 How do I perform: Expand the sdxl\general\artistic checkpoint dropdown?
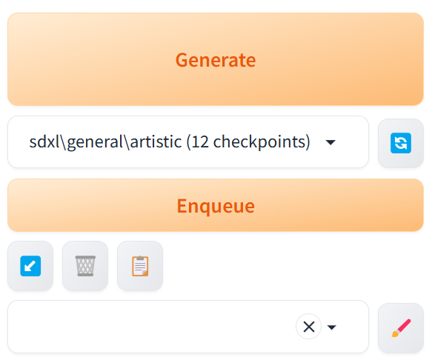click(x=188, y=141)
